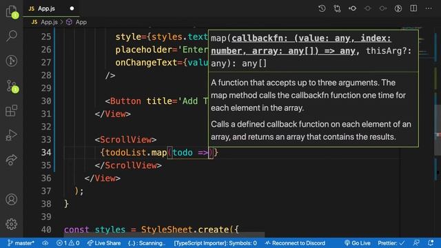Split the editor to the right
Screen dimensions: 441x248
click(413, 8)
